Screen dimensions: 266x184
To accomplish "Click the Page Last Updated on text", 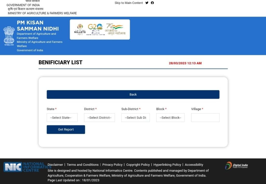I will 74,180.
